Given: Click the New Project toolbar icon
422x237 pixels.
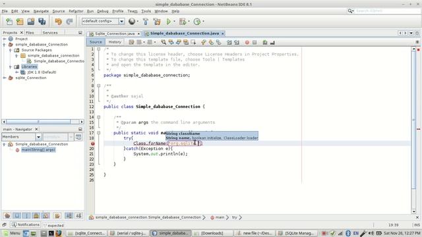Looking at the screenshot, I should click(x=20, y=22).
